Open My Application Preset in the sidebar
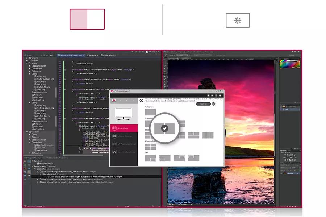This screenshot has height=217, width=326. [114, 144]
